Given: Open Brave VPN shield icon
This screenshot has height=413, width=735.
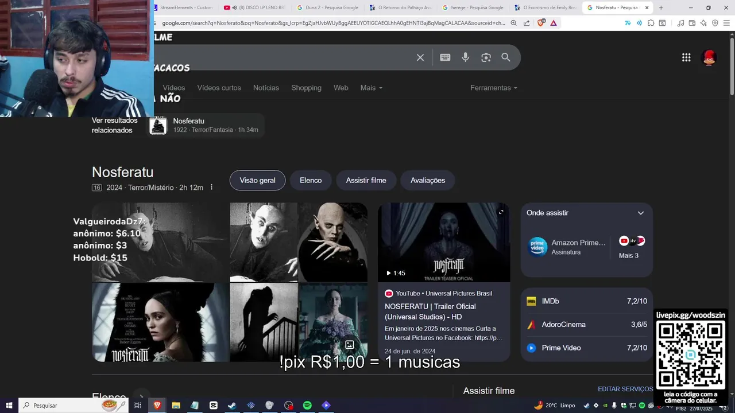Looking at the screenshot, I should [x=715, y=23].
